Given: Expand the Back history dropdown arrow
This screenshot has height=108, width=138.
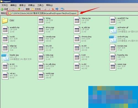Looking at the screenshot, I should (10, 9).
